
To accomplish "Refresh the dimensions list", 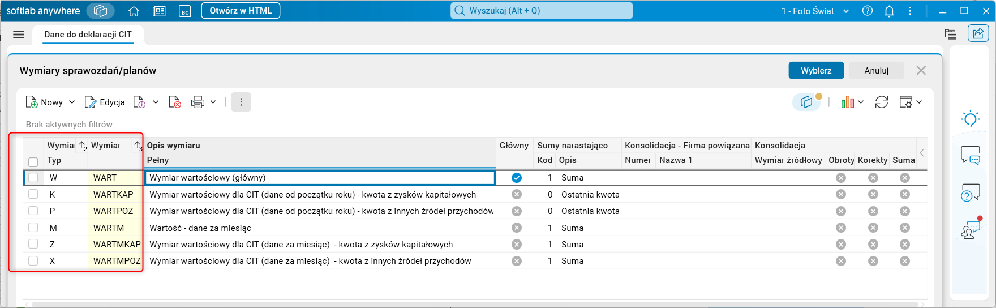I will (881, 102).
